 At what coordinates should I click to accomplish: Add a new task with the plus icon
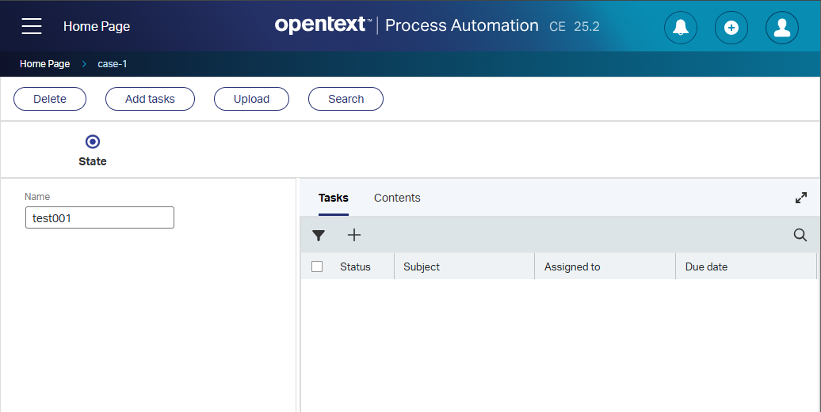coord(354,235)
